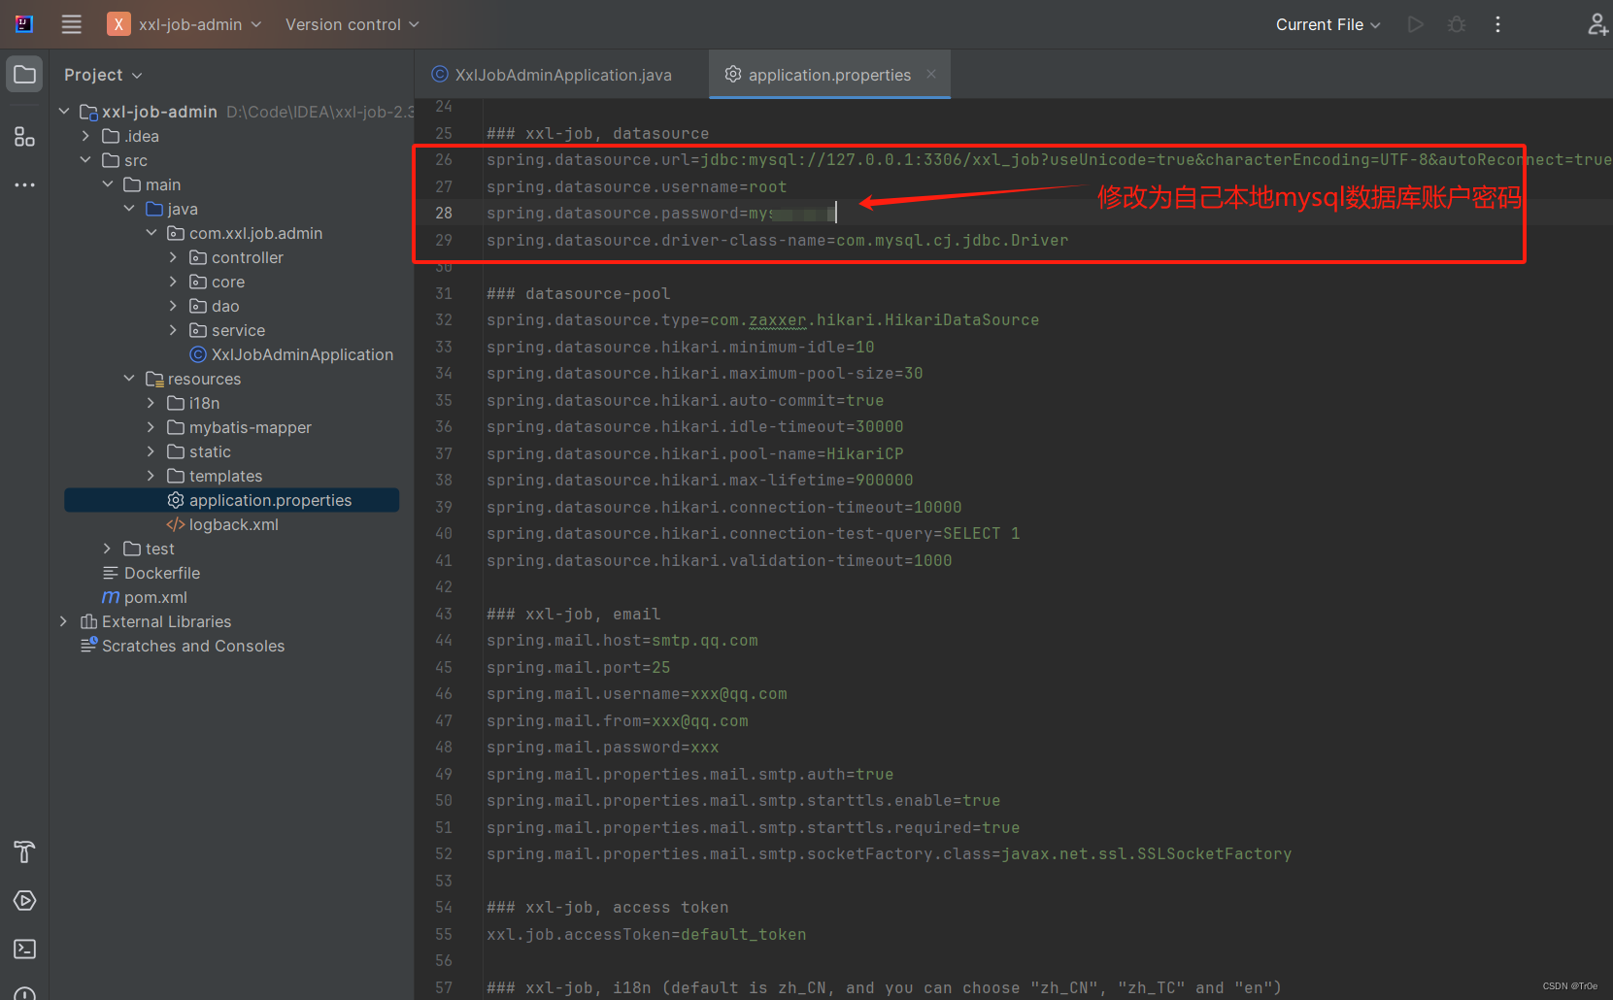The width and height of the screenshot is (1613, 1000).
Task: Close the application.properties tab
Action: [931, 74]
